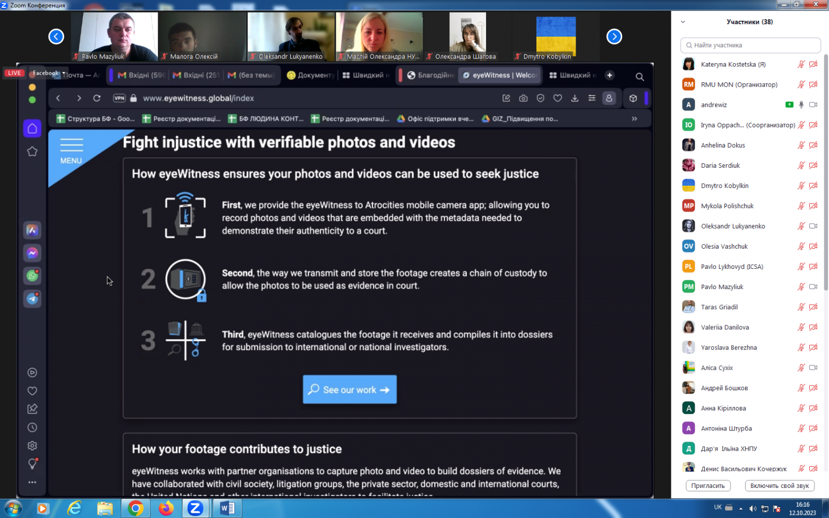Toggle Kateryna Kostetska muted microphone icon

tap(801, 64)
